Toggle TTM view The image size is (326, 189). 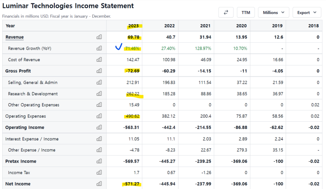click(x=246, y=12)
